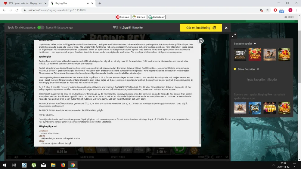Open Honey Rush in Senaste spelat

point(284,55)
